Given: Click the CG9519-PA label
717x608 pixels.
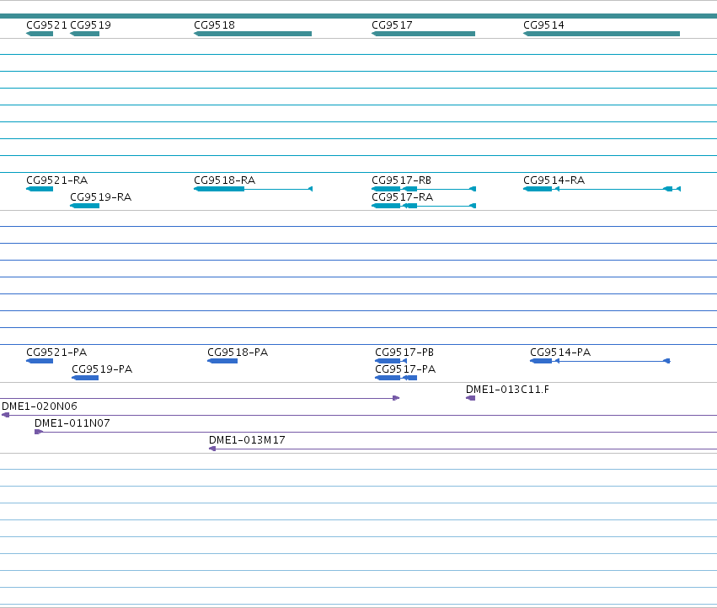Looking at the screenshot, I should pos(102,369).
